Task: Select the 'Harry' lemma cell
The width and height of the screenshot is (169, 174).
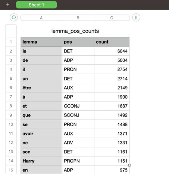Action: click(41, 161)
